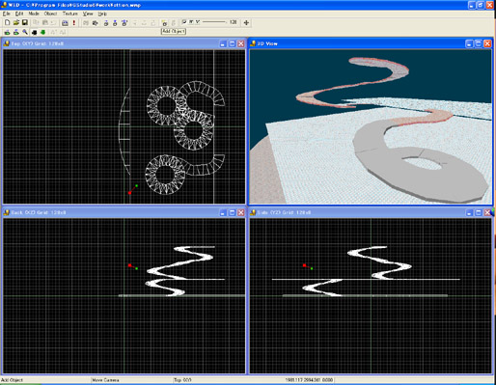Viewport: 496px width, 385px height.
Task: Select the magnifier zoom tool
Action: pyautogui.click(x=25, y=32)
